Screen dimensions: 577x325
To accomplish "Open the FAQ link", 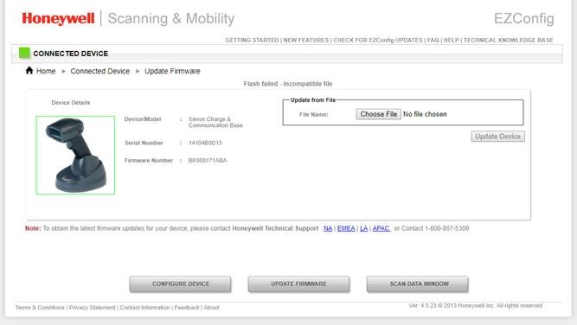I will 433,40.
